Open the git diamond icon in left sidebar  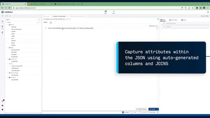2,106
